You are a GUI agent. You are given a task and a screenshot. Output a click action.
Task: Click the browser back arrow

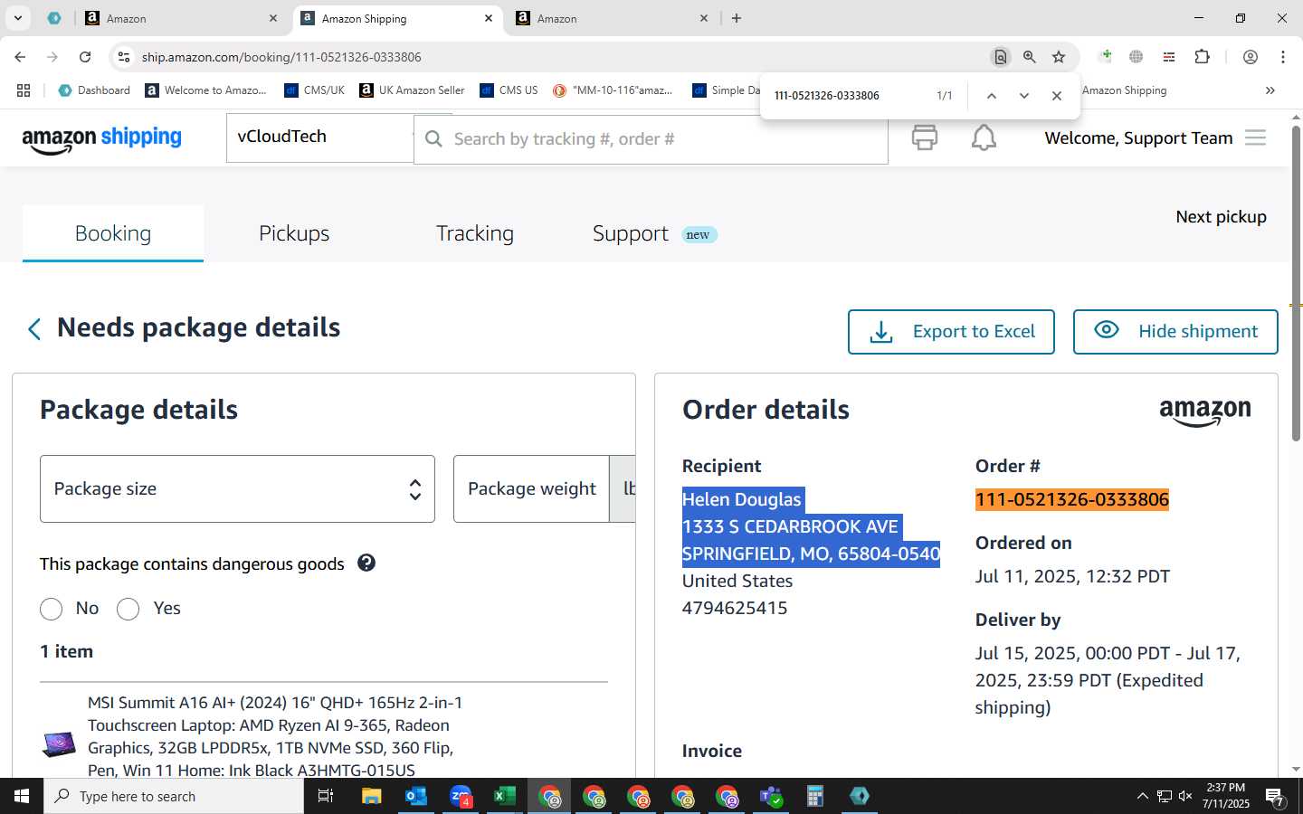tap(20, 57)
